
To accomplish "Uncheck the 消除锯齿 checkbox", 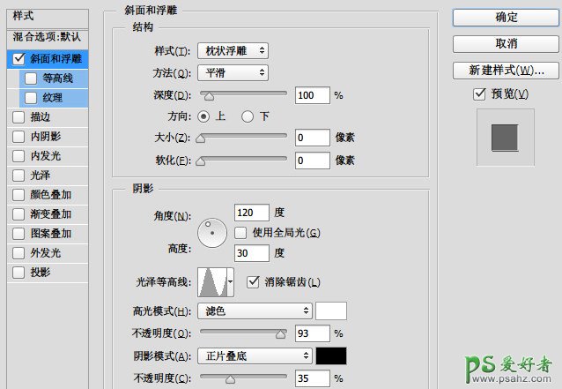I will pos(254,282).
